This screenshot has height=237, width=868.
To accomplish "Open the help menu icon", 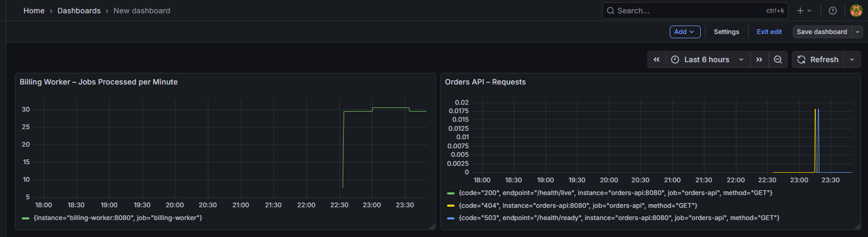I will click(833, 11).
